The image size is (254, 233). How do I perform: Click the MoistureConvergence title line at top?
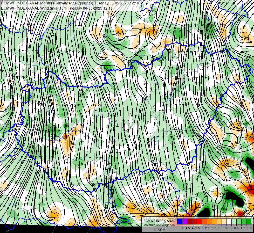pos(70,3)
